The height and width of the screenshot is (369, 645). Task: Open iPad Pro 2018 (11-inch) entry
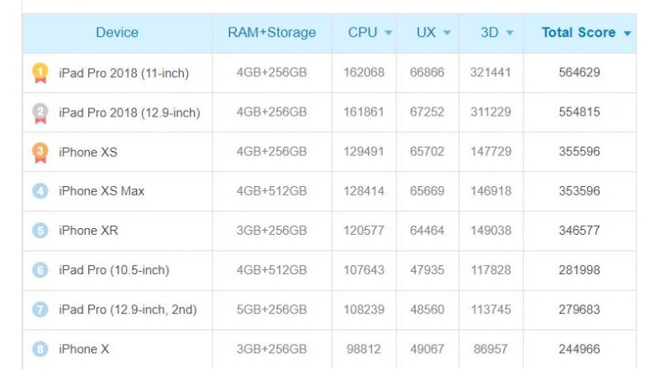(123, 73)
